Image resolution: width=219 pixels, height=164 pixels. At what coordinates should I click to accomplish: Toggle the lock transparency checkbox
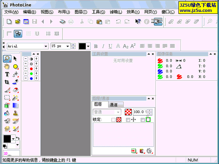click(113, 120)
